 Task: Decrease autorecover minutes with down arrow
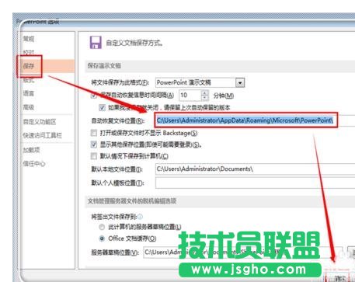[x=205, y=98]
